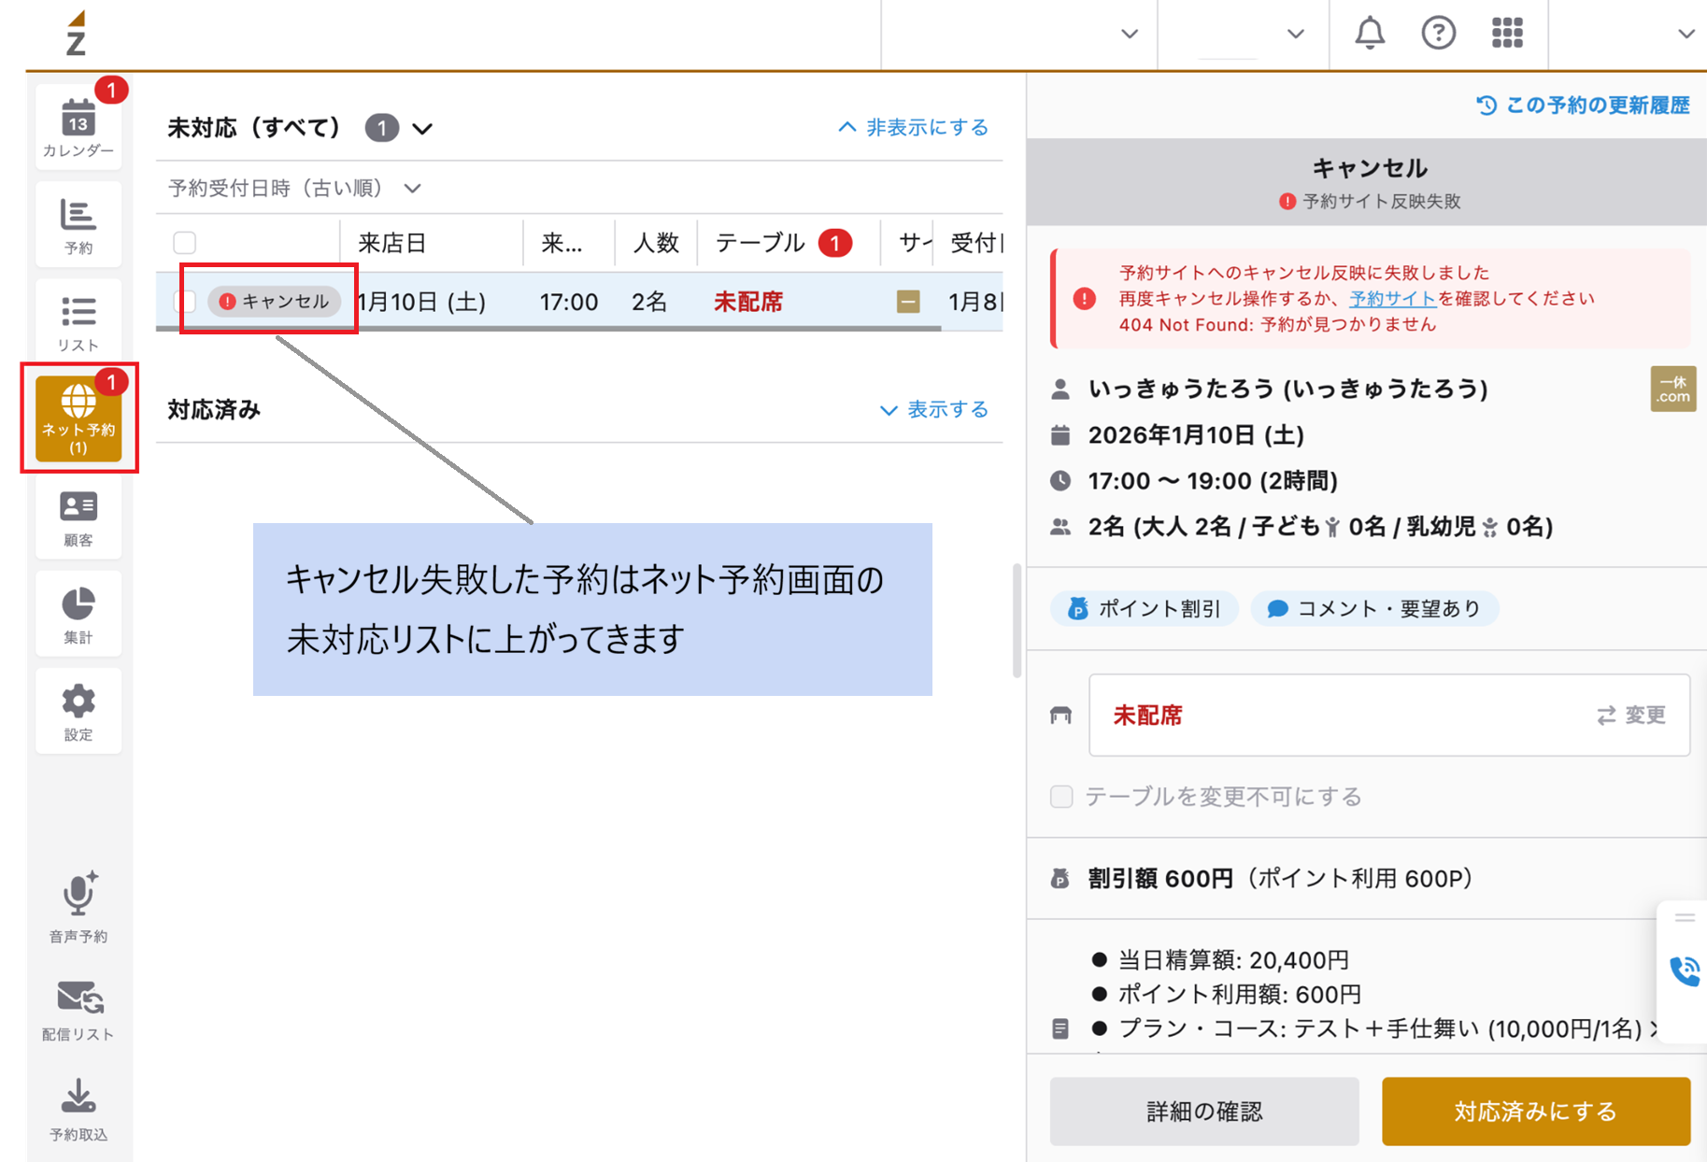This screenshot has width=1707, height=1162.
Task: Tick the select-all checkbox in the table header
Action: pos(185,243)
